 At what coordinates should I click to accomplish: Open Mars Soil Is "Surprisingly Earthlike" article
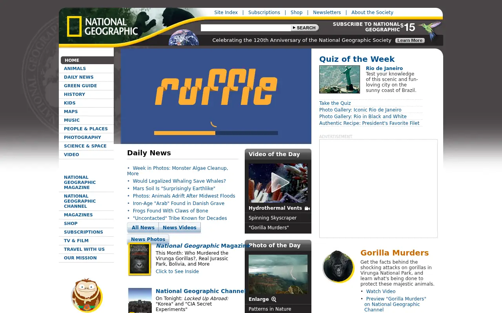pos(174,189)
